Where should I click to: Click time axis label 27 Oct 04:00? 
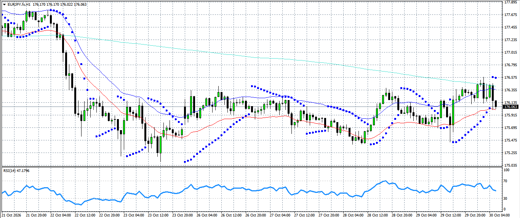click(x=280, y=215)
